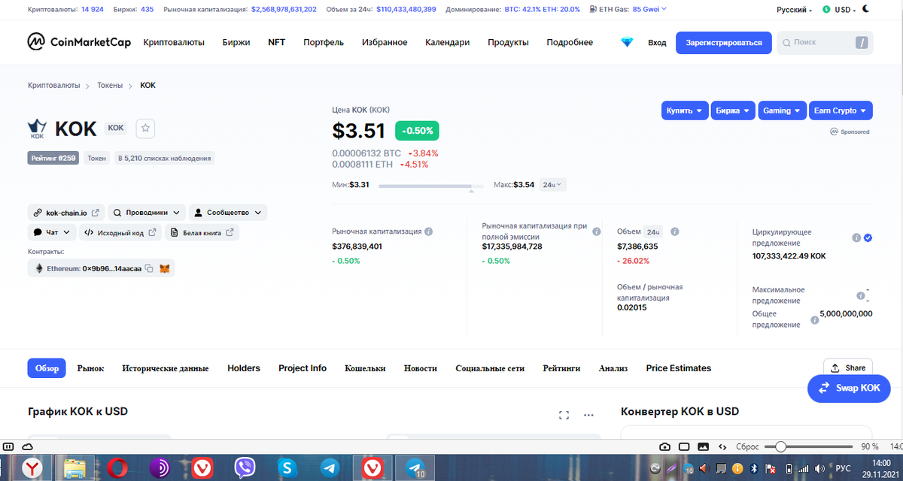Open File Explorer from taskbar
This screenshot has width=903, height=481.
point(74,468)
